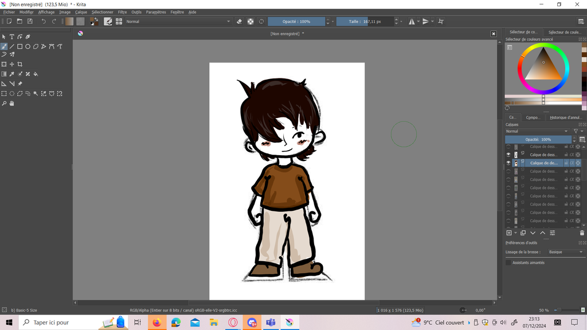Toggle eraser mode in top toolbar
The image size is (587, 330).
(240, 21)
